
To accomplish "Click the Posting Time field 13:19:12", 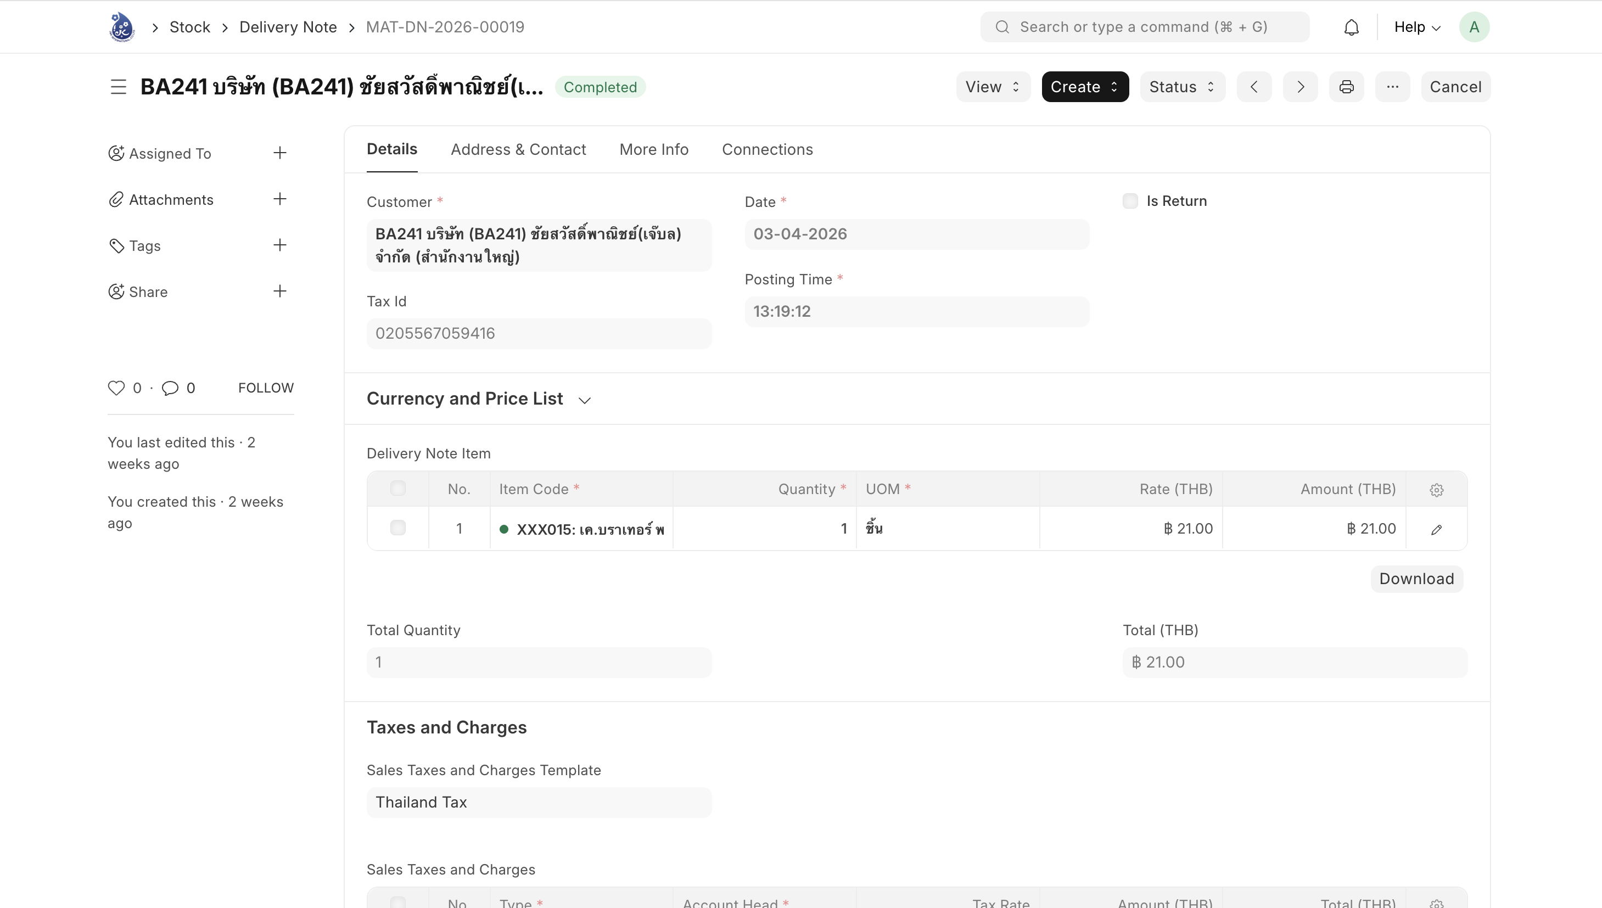I will (x=917, y=312).
